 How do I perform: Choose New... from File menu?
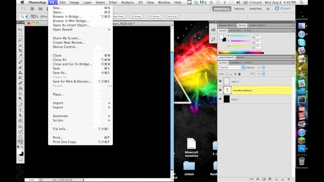point(80,8)
